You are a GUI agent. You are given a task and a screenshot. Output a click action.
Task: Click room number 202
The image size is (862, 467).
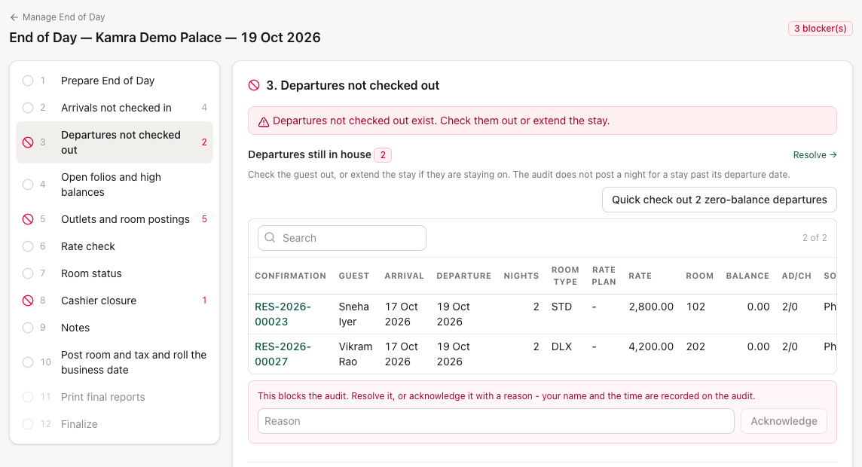[695, 346]
